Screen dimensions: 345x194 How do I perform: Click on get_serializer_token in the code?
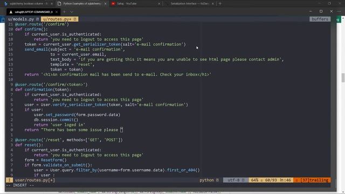(x=97, y=44)
